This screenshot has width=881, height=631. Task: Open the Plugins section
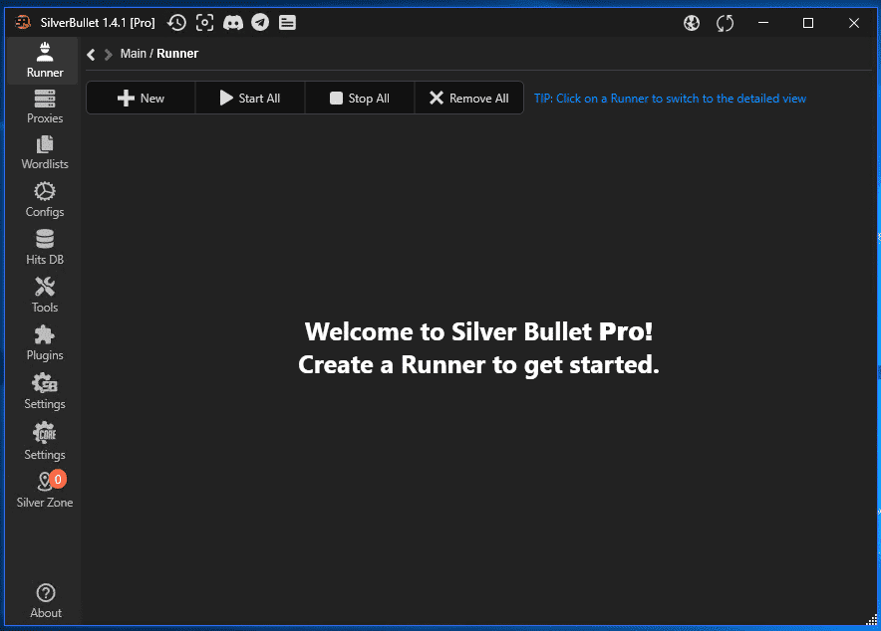click(x=45, y=343)
